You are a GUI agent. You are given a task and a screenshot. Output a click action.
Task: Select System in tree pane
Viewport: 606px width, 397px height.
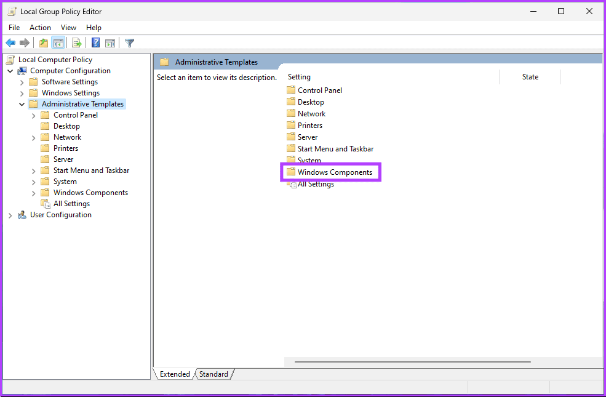tap(65, 182)
